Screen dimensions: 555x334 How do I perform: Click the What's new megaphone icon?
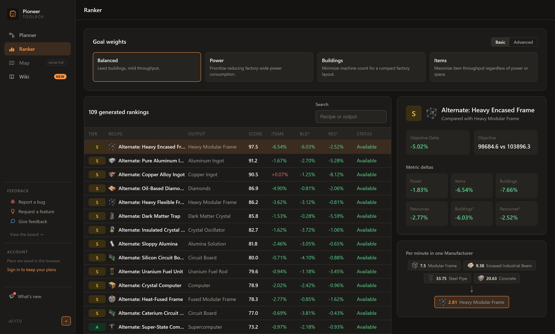click(x=12, y=296)
